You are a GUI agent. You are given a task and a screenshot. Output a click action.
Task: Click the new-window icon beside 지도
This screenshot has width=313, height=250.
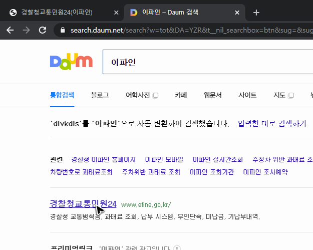click(291, 96)
